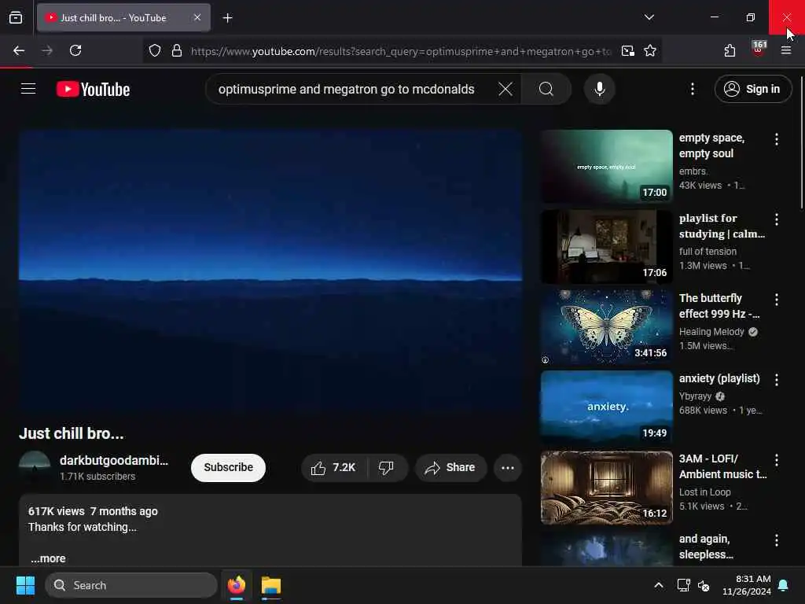Open the 'playlist for studying' title link
The image size is (805, 604).
pos(722,226)
